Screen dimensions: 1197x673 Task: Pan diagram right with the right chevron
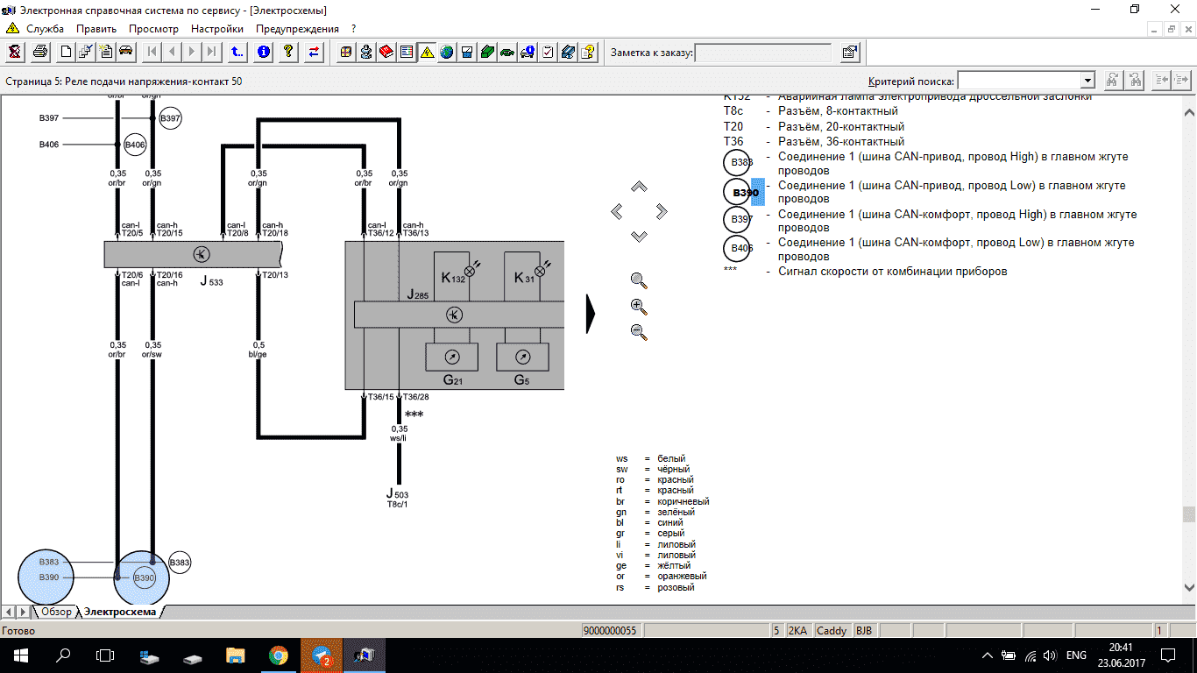click(x=662, y=211)
